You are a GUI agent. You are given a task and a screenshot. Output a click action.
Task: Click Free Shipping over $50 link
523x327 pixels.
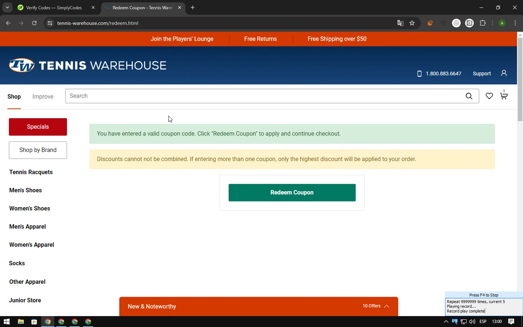(337, 39)
